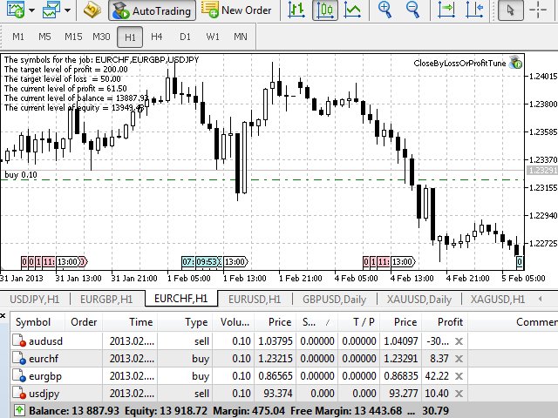Enable chart auto scroll to end
558x418 pixels.
(x=445, y=10)
